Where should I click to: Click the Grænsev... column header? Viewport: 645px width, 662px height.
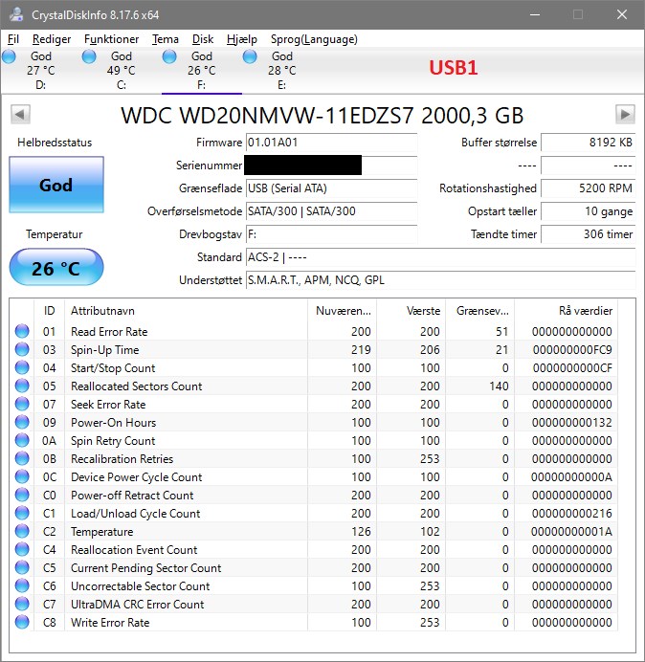coord(480,311)
